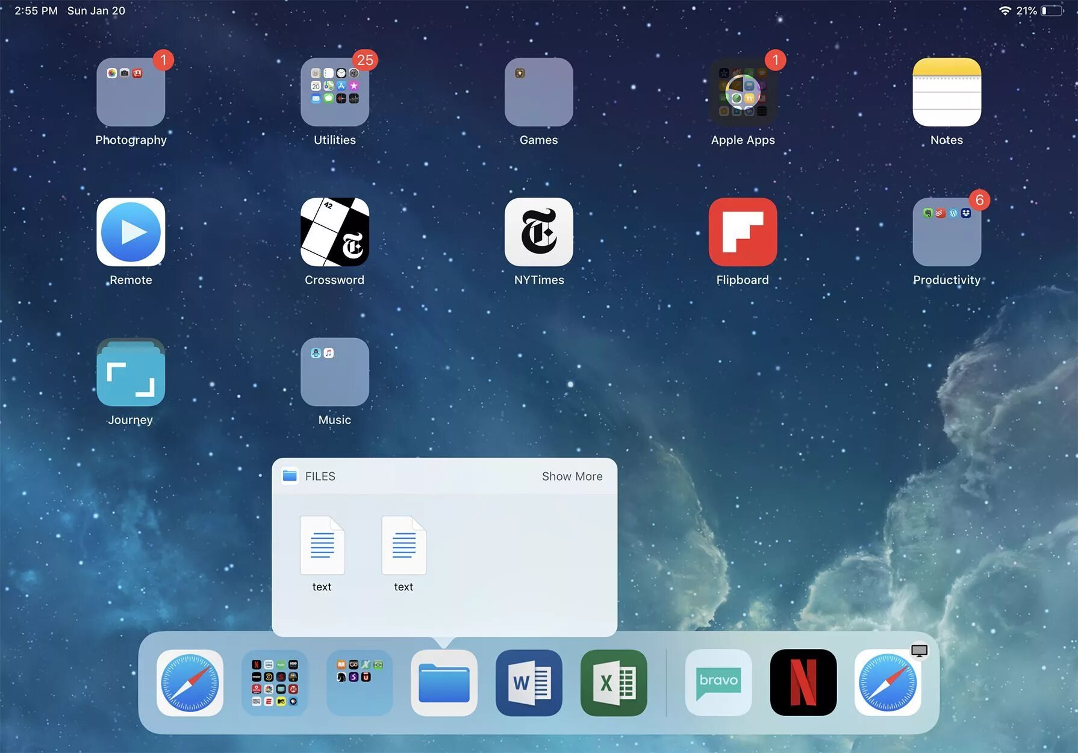
Task: Click the FILES header label in the popup
Action: (320, 476)
